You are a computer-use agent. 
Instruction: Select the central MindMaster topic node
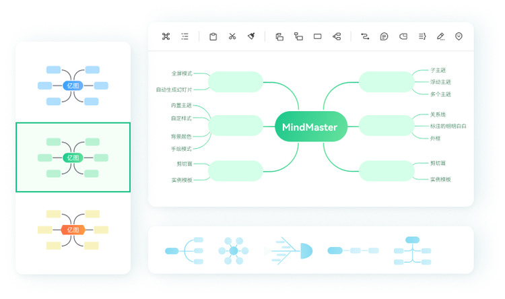pyautogui.click(x=311, y=127)
